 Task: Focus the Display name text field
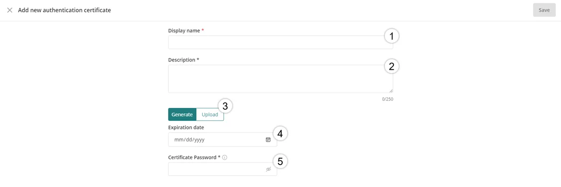tap(280, 42)
